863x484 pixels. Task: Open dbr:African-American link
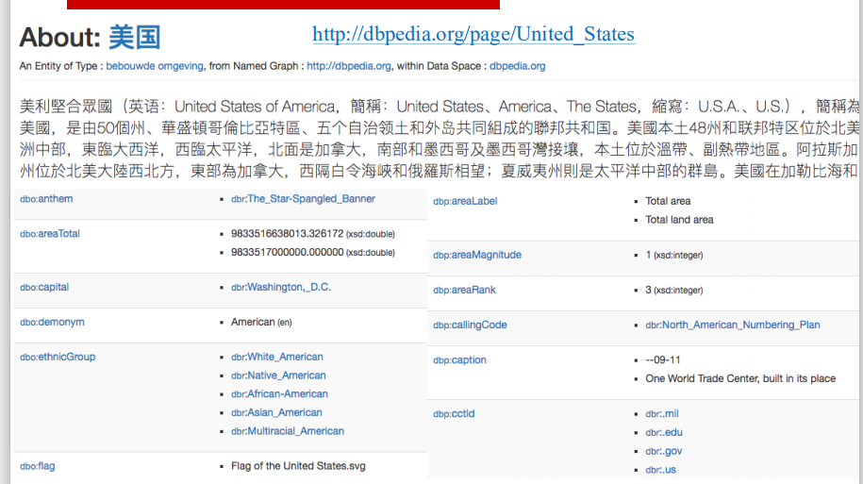(279, 394)
